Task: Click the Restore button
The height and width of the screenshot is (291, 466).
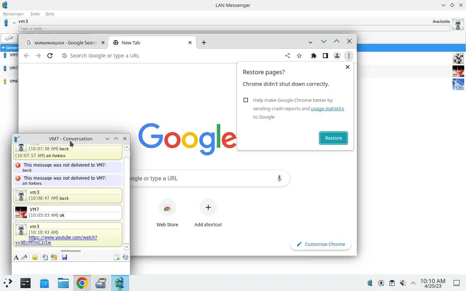Action: 333,138
